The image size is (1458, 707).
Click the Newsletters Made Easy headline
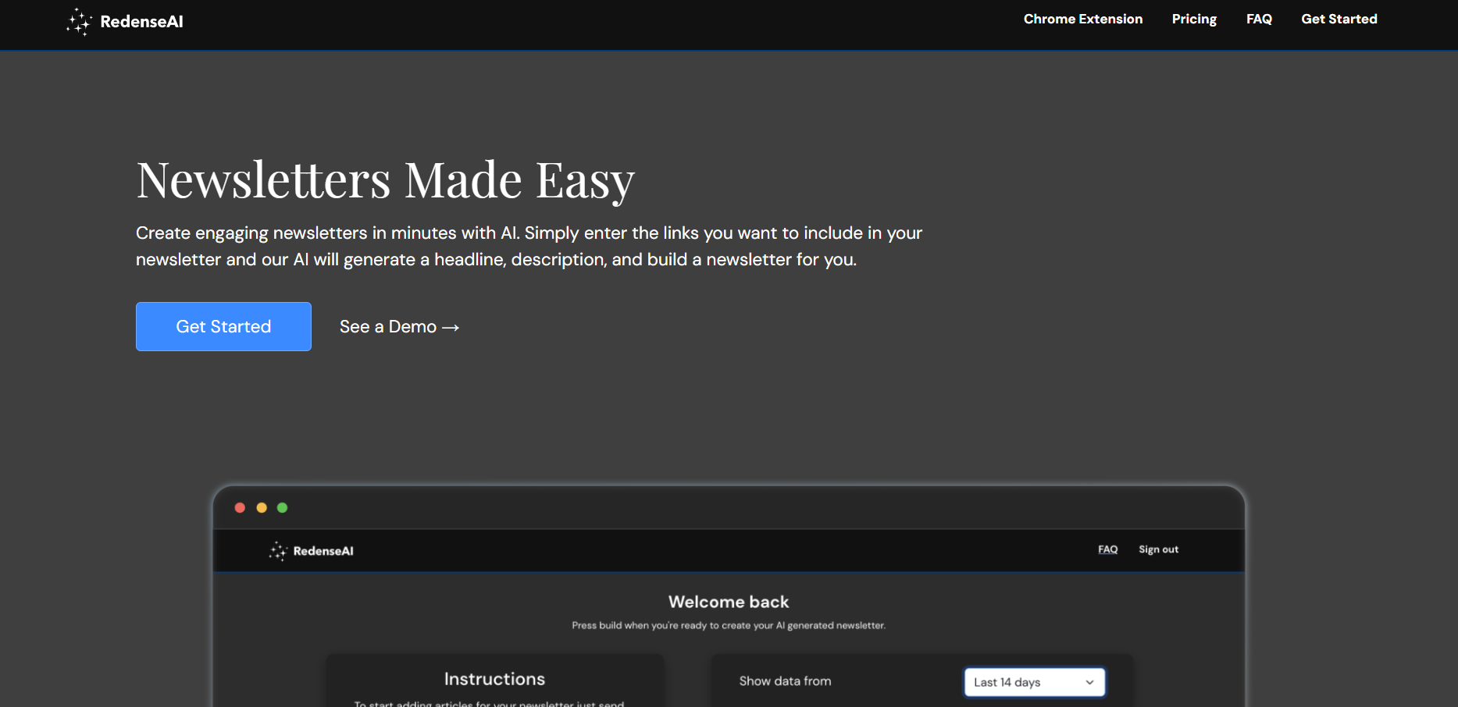coord(385,180)
